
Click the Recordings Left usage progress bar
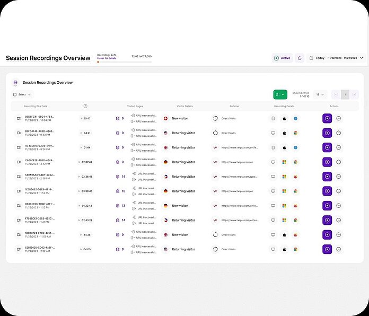point(124,62)
